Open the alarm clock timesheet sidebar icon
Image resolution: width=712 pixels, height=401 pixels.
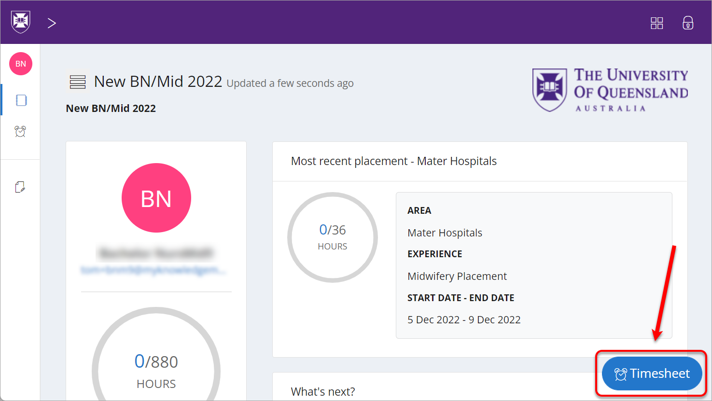tap(20, 131)
